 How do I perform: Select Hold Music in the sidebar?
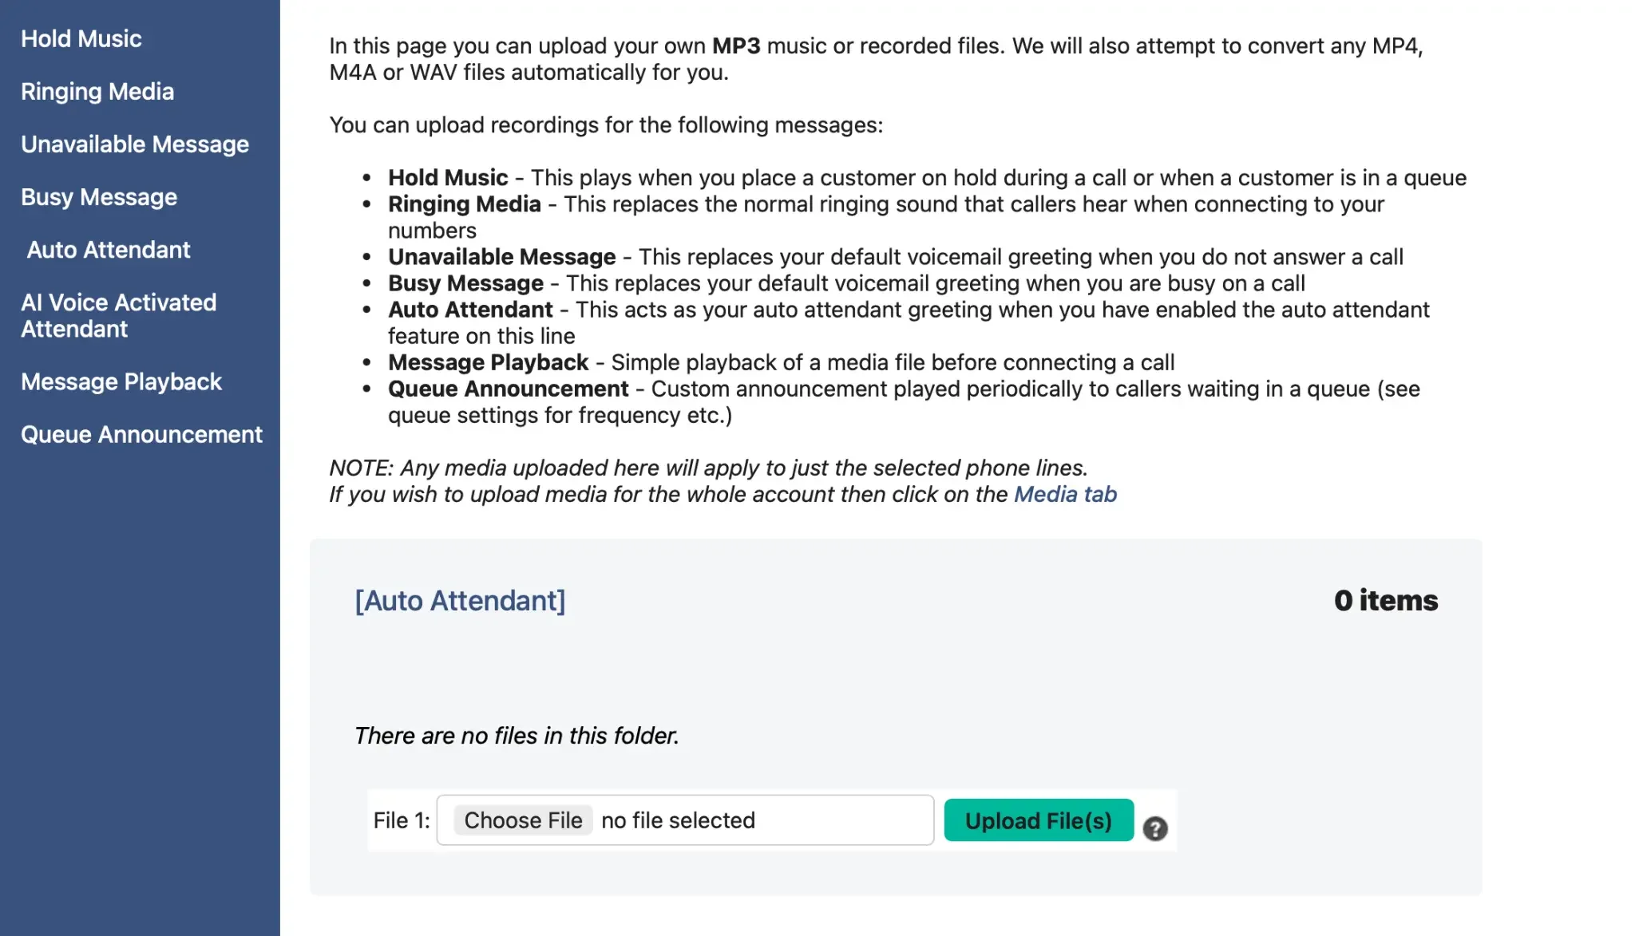point(81,38)
